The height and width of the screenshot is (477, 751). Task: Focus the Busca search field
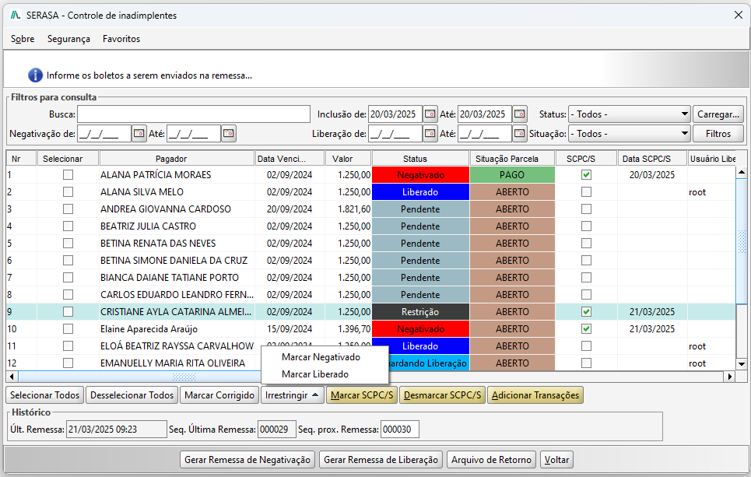[194, 114]
